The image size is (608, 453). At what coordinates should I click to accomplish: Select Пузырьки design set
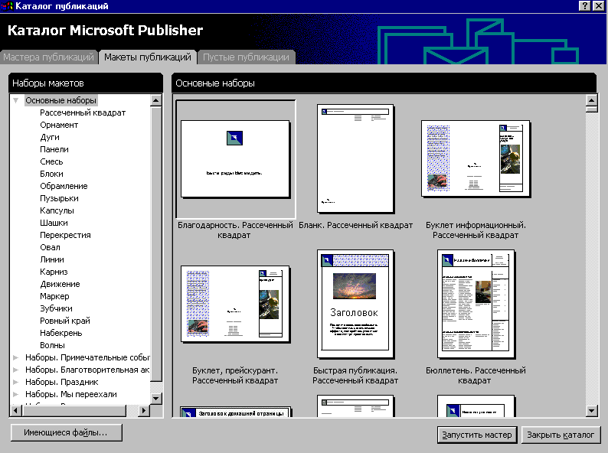click(x=59, y=198)
